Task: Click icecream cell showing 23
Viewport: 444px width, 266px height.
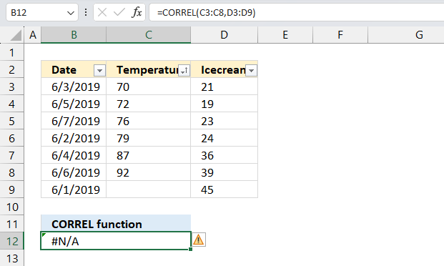Action: (225, 121)
